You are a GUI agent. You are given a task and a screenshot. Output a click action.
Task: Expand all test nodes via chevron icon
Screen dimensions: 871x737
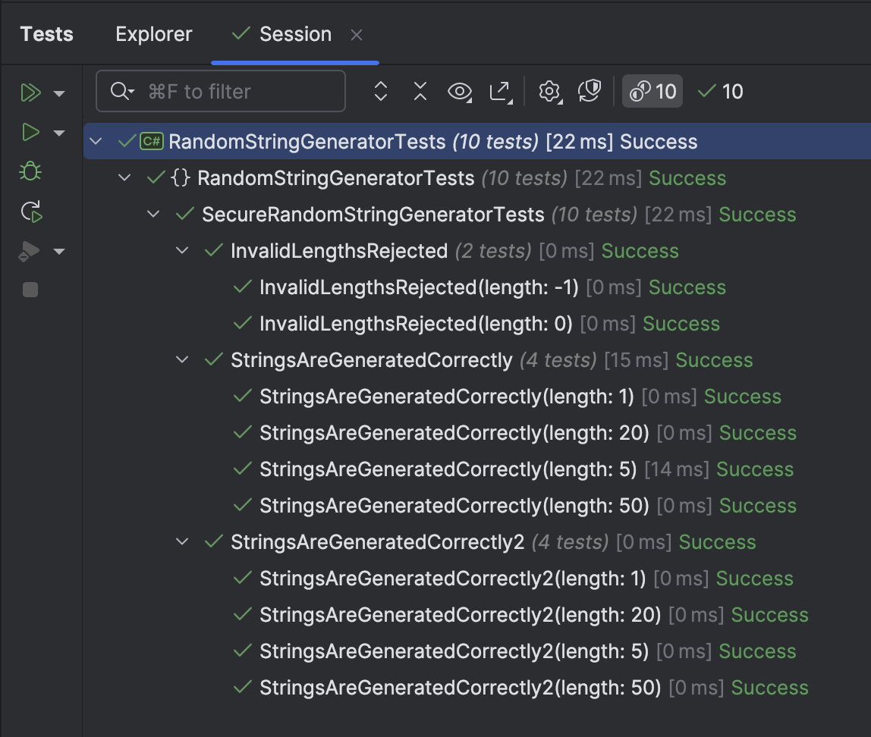[x=380, y=91]
